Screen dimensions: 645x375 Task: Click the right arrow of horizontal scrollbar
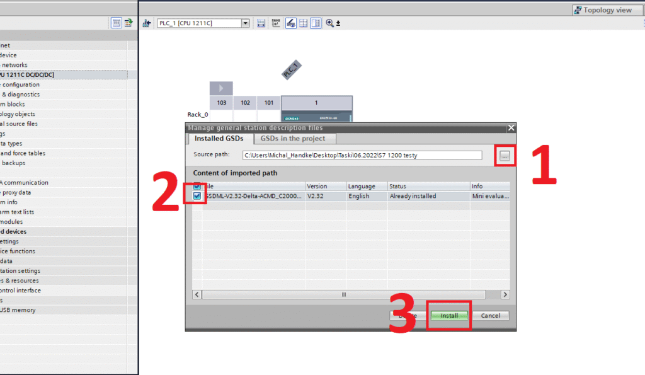click(505, 294)
